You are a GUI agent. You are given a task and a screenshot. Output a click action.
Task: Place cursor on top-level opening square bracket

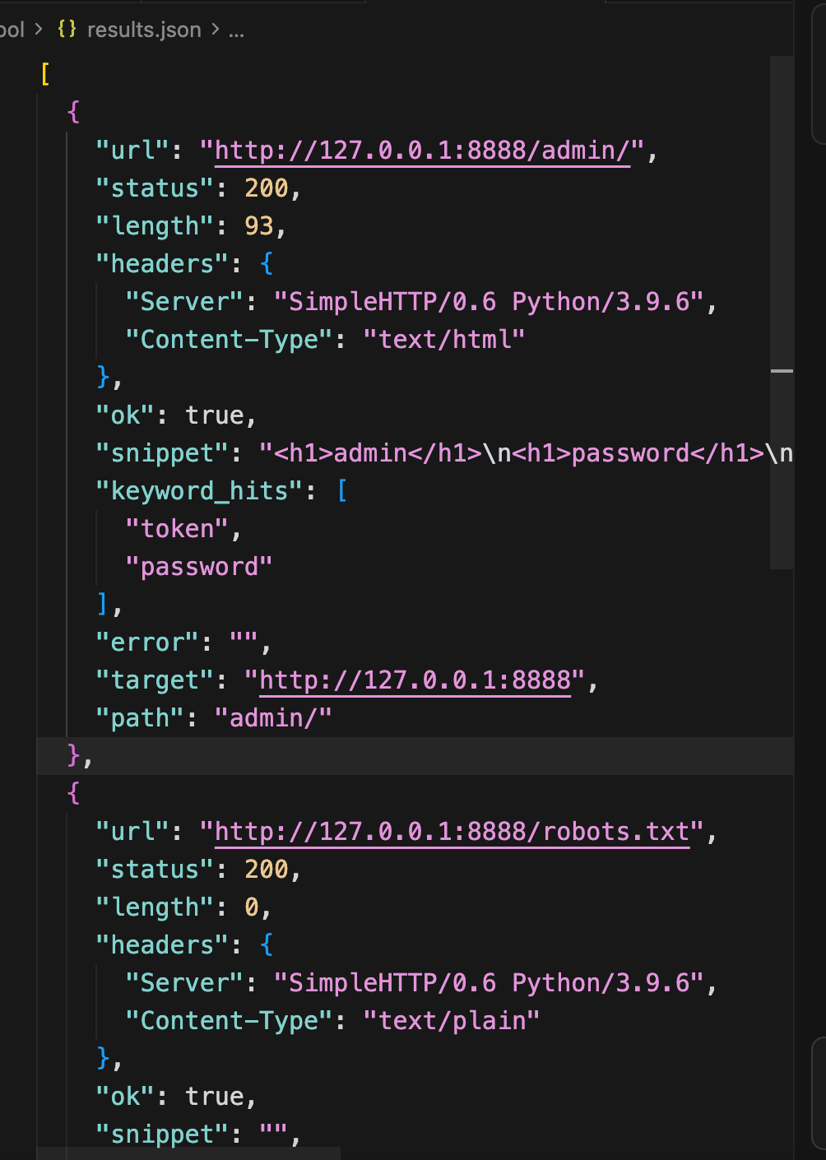45,74
